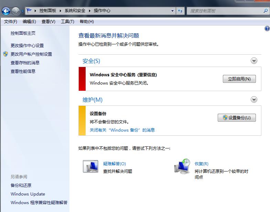
Task: Click the magnifier search icon
Action: point(266,11)
